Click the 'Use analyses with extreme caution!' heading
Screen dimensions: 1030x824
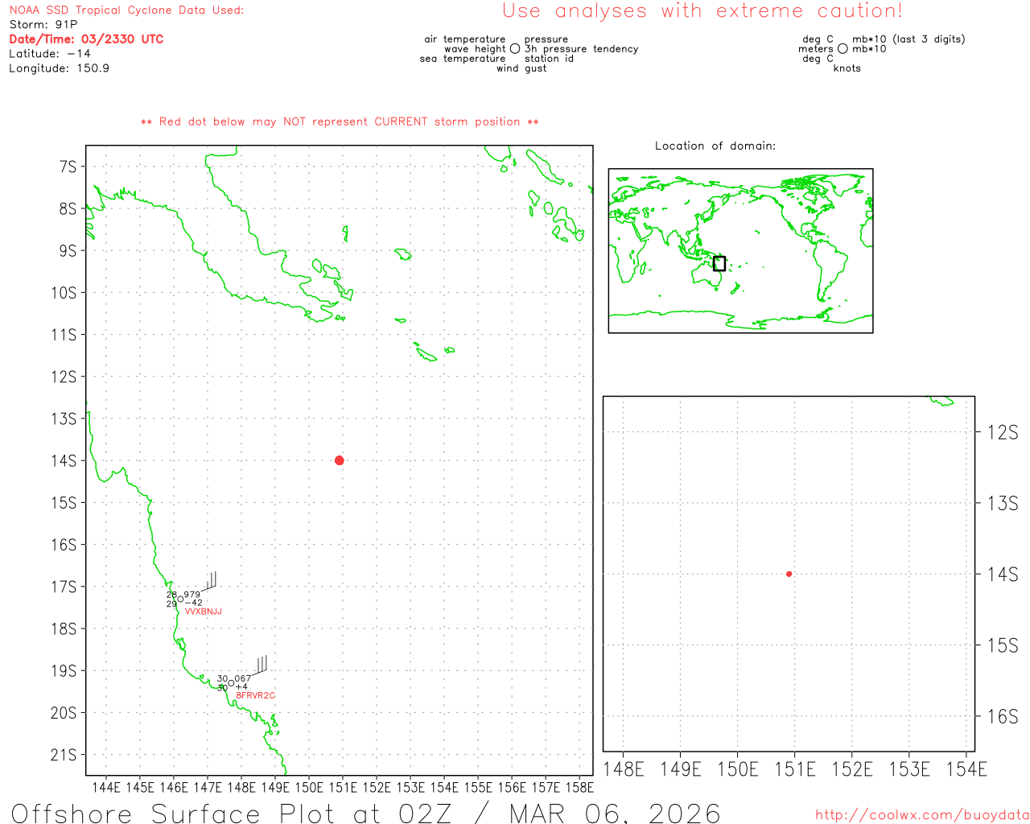pyautogui.click(x=702, y=11)
